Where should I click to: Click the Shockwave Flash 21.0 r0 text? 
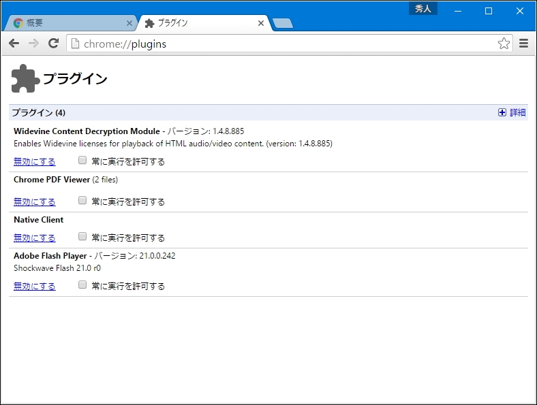(x=57, y=268)
